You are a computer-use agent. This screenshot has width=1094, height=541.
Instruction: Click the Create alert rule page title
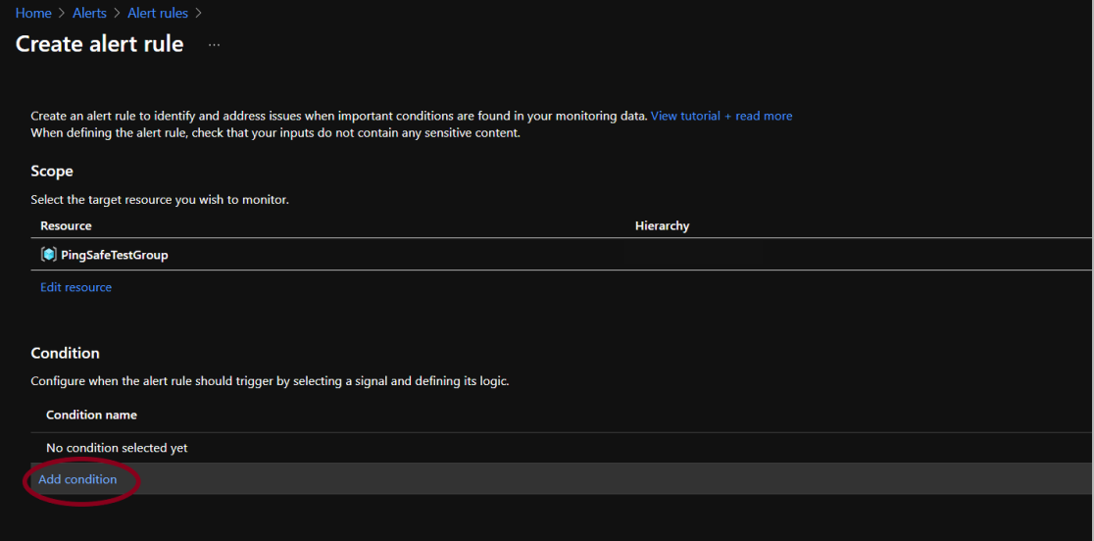[99, 44]
